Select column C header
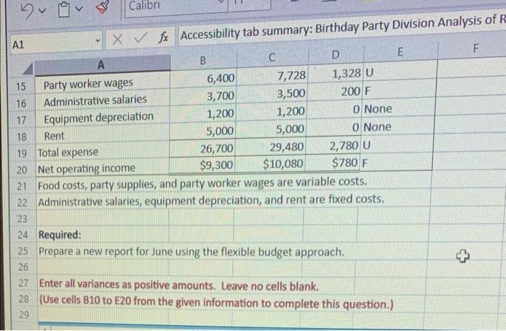The image size is (506, 331). [x=272, y=57]
